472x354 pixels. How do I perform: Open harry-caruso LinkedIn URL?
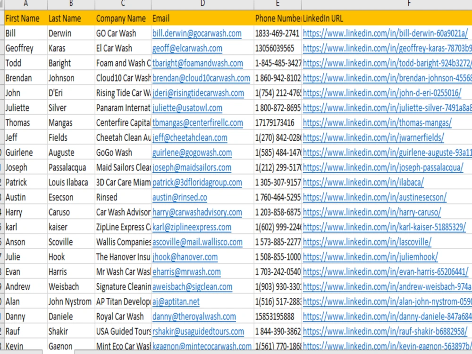click(372, 212)
